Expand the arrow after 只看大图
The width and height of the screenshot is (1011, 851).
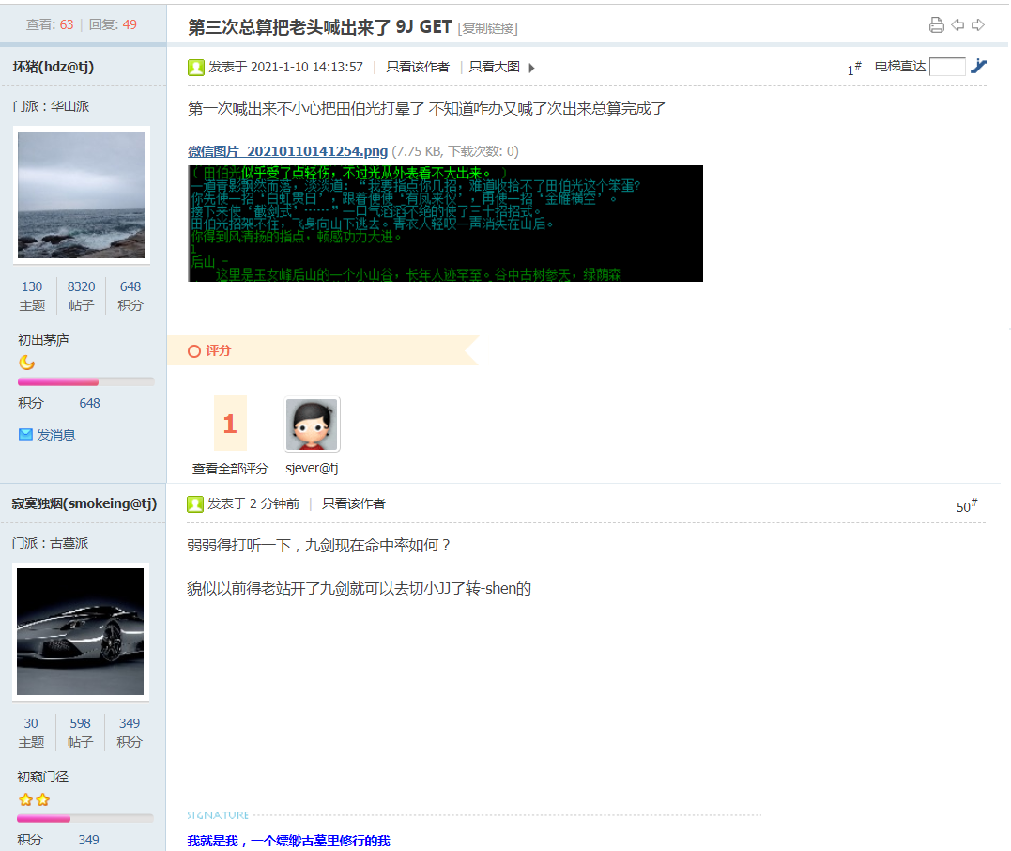(531, 68)
